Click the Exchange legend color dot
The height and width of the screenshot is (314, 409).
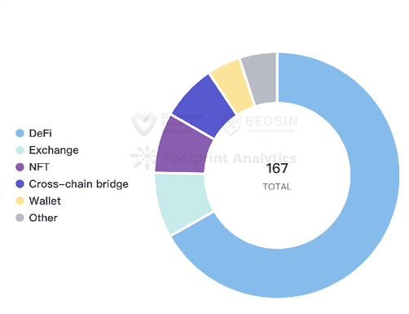point(20,150)
